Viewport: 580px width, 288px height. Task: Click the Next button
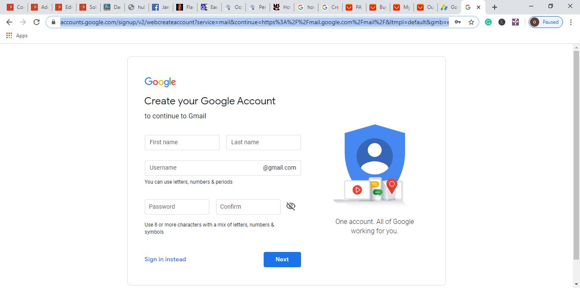coord(282,259)
